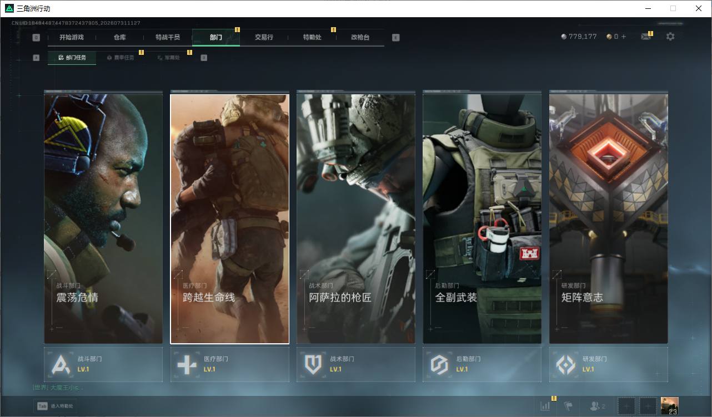Select the 部门任务 sub-tab
The image size is (712, 417).
pos(72,58)
